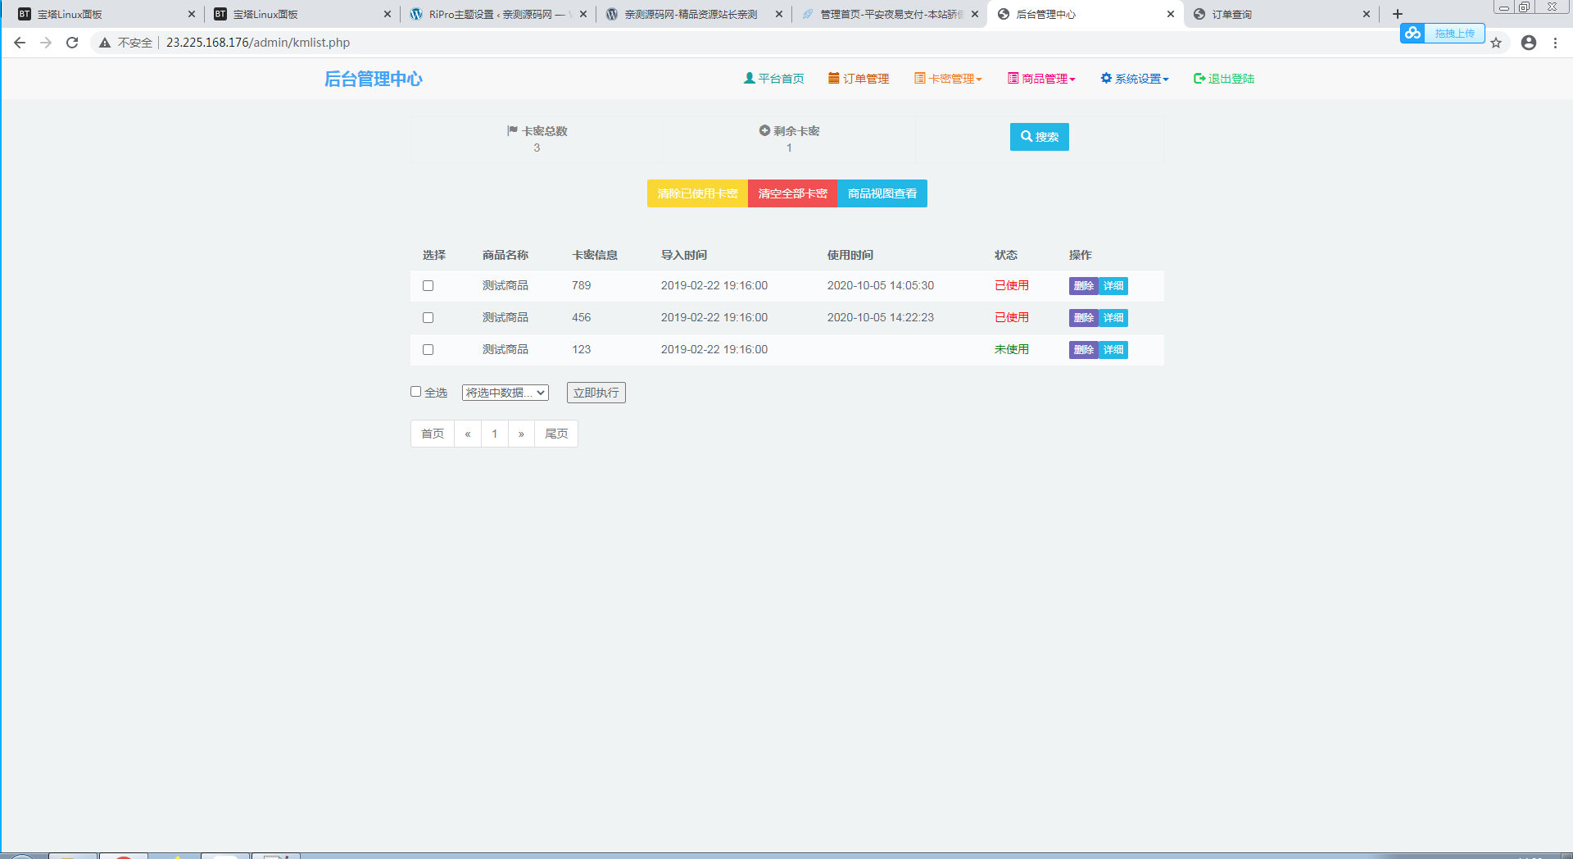Close the 订单查询 tab
The image size is (1573, 859).
tap(1367, 14)
